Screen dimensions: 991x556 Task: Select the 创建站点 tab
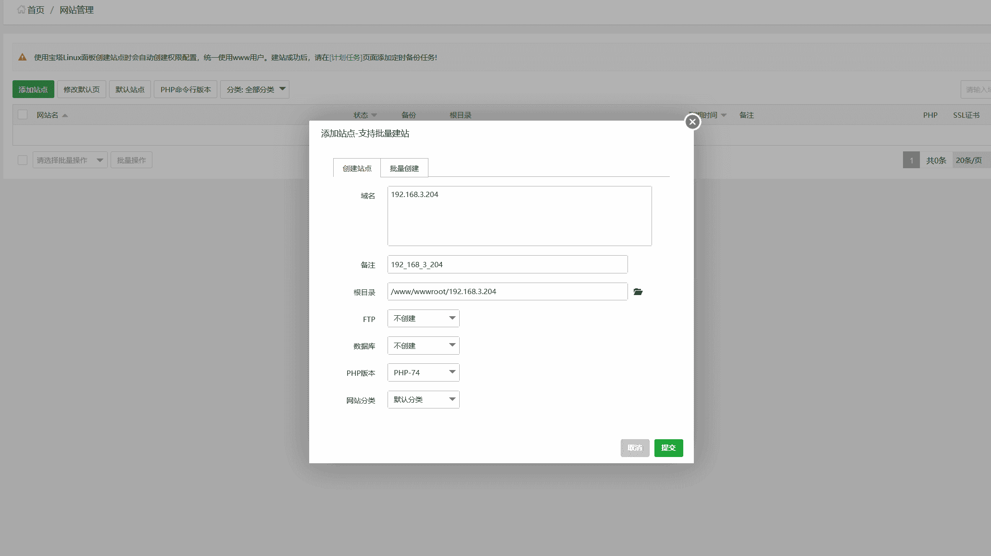point(357,168)
